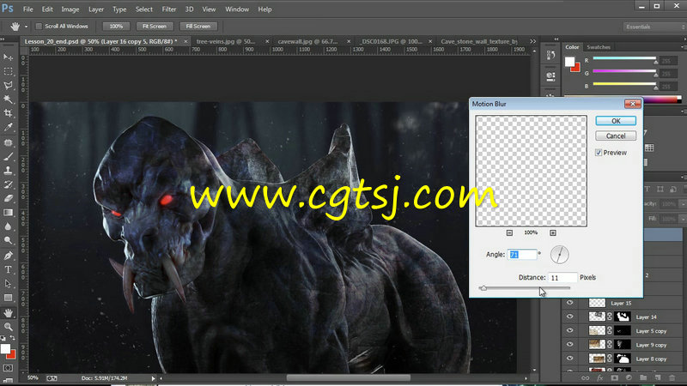Click the Properties panel icon in dock

[550, 77]
